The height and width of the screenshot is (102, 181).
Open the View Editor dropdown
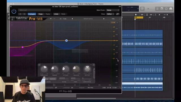pos(110,14)
